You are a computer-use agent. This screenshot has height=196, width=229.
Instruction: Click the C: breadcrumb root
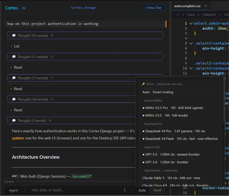pos(178,15)
